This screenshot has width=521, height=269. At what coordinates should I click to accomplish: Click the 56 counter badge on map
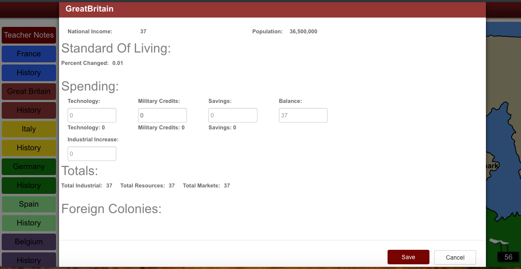508,257
